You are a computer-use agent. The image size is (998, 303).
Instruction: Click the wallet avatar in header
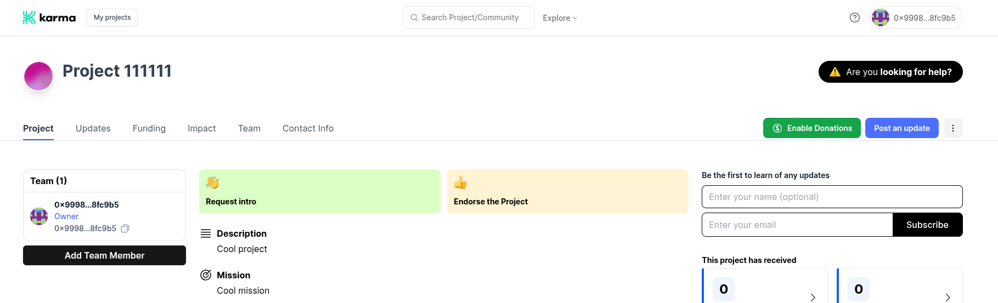tap(880, 18)
